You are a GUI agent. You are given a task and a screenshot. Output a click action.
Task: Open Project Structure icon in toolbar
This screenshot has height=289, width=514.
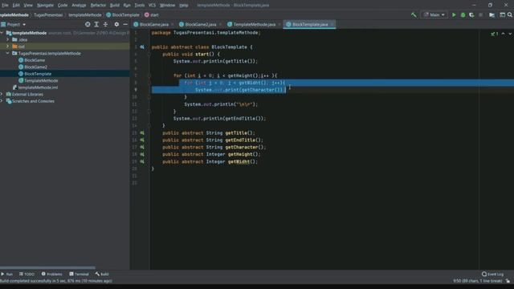(492, 14)
